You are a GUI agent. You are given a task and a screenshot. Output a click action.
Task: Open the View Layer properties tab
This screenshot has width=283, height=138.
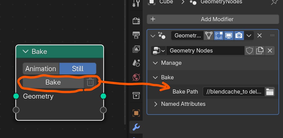coord(136,49)
